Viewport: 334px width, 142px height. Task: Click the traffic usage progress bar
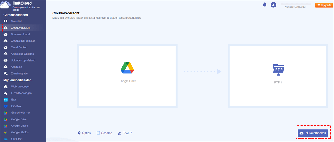[x=296, y=4]
